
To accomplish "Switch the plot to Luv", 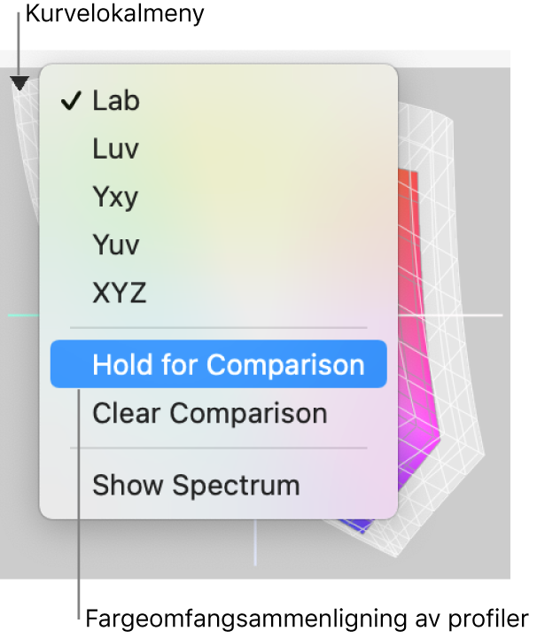I will click(218, 148).
